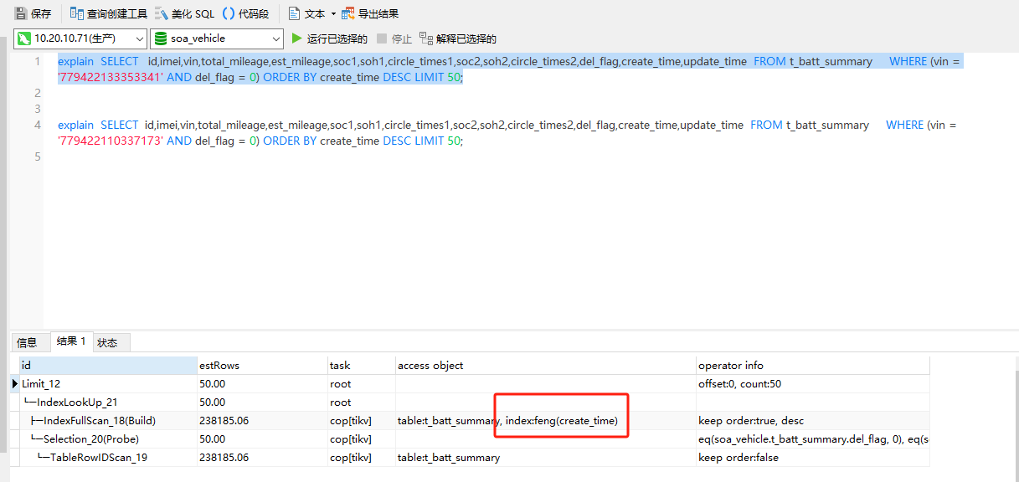Select the IndexLookUp_21 row cell
1019x482 pixels.
[x=108, y=403]
